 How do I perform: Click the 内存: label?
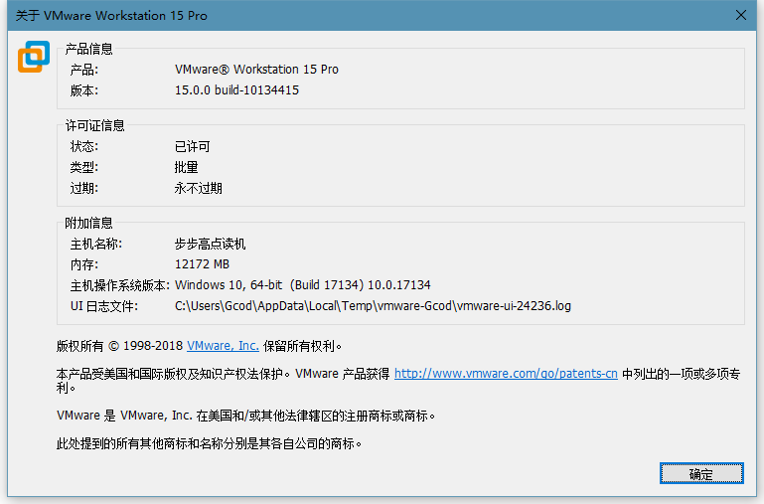click(83, 264)
